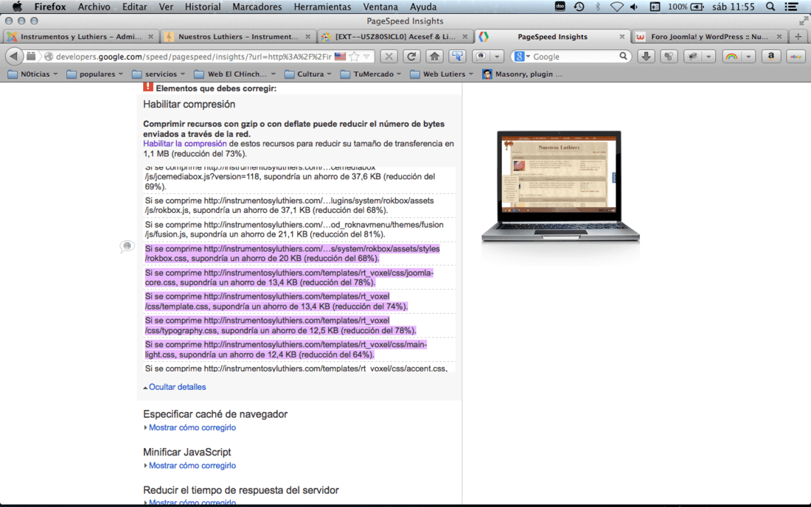Bookmark this page with the star icon

point(355,56)
